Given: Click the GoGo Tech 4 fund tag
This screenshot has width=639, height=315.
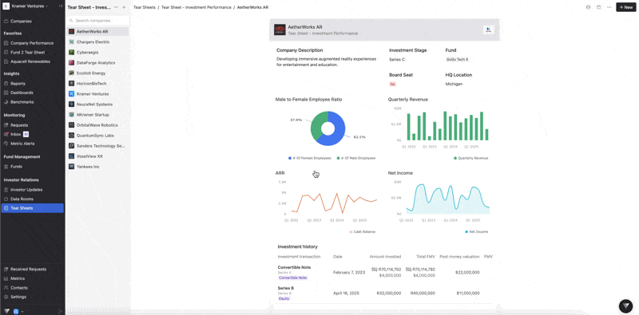Looking at the screenshot, I should click(457, 60).
